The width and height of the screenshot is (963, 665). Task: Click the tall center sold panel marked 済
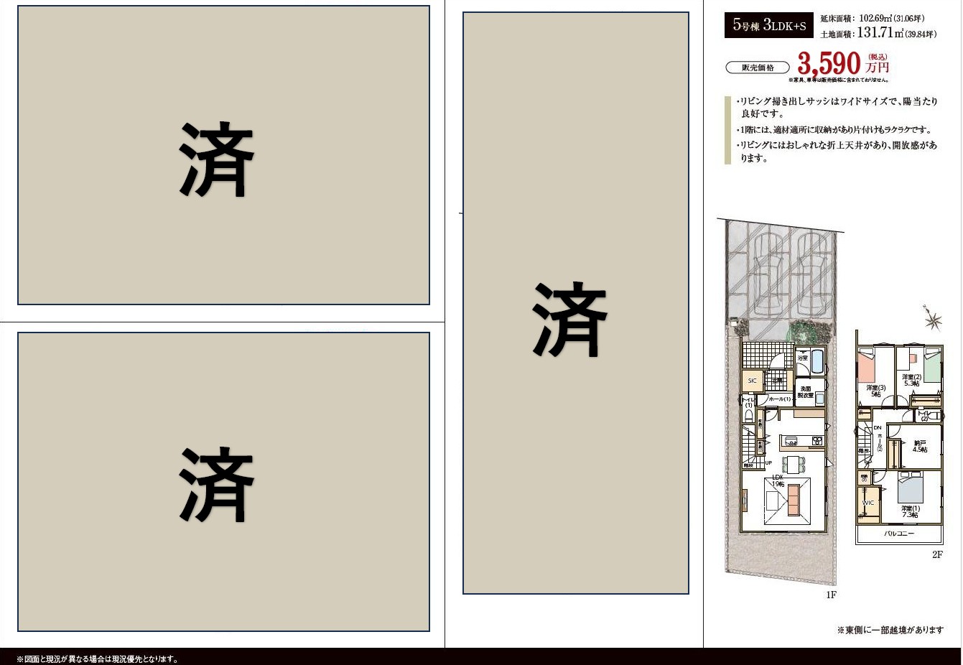pyautogui.click(x=575, y=303)
